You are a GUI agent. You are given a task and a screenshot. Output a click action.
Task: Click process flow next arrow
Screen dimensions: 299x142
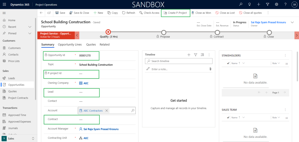297,35
